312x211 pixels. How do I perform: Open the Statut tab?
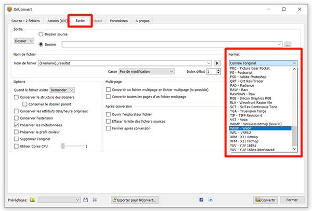point(98,21)
